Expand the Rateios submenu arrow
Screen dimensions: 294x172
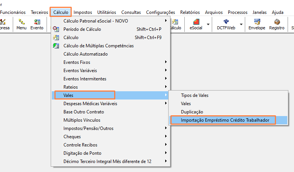(x=166, y=87)
